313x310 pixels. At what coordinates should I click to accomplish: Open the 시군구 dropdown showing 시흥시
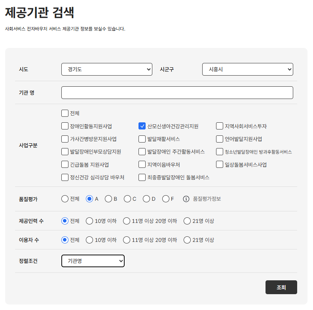[248, 69]
